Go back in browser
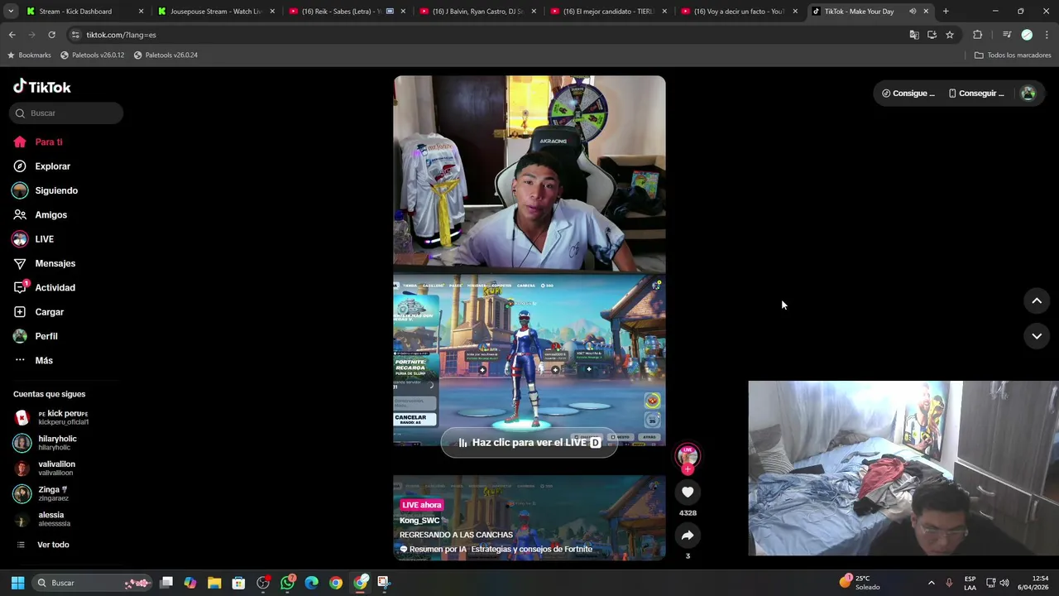The height and width of the screenshot is (596, 1059). coord(12,35)
